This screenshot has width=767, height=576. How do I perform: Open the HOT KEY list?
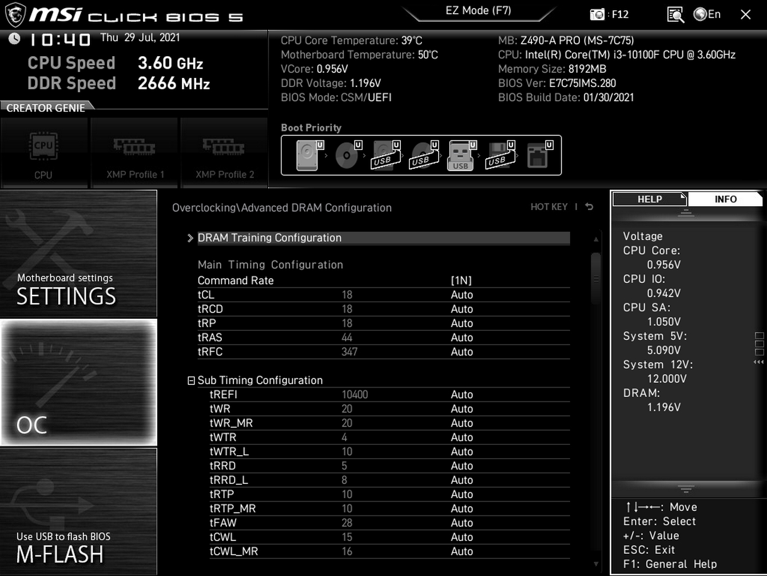coord(549,207)
